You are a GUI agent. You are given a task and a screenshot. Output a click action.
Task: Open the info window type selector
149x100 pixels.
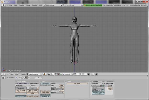coord(4,5)
